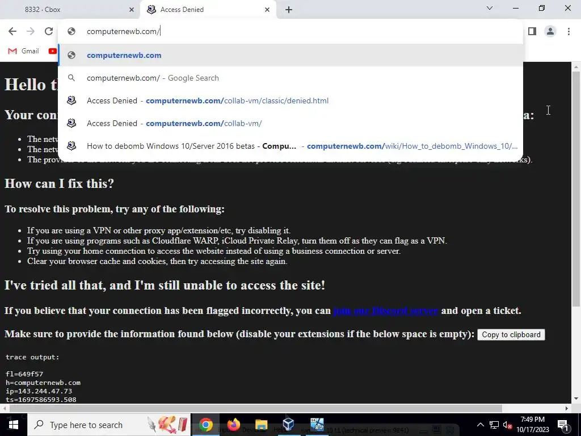Reload the current page
581x436 pixels.
point(49,32)
